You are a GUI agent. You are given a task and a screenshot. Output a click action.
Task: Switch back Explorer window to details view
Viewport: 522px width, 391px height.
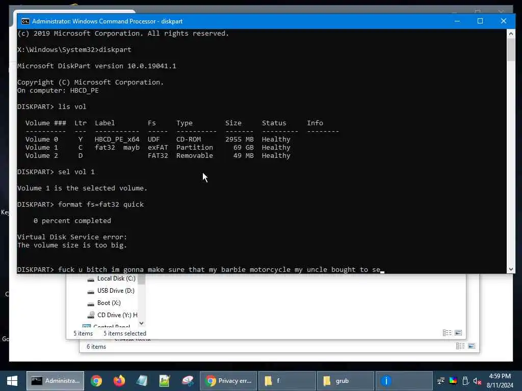(x=460, y=346)
